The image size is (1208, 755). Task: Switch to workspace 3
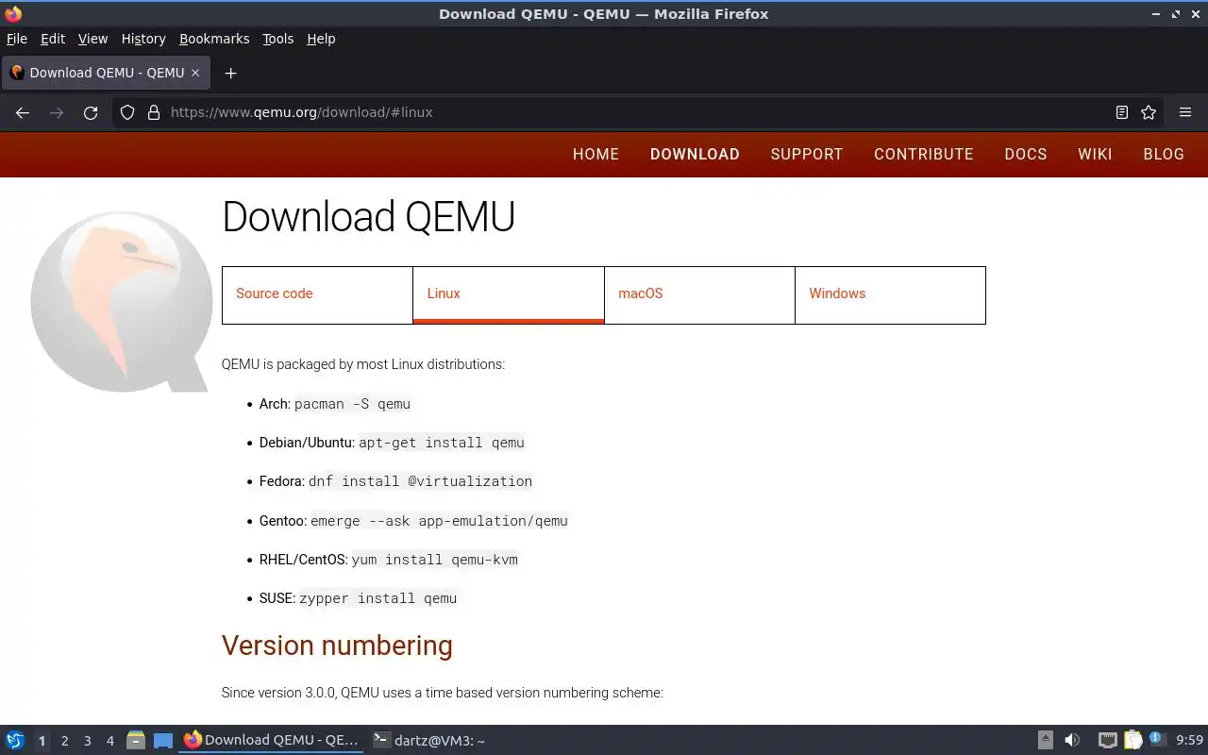(87, 741)
